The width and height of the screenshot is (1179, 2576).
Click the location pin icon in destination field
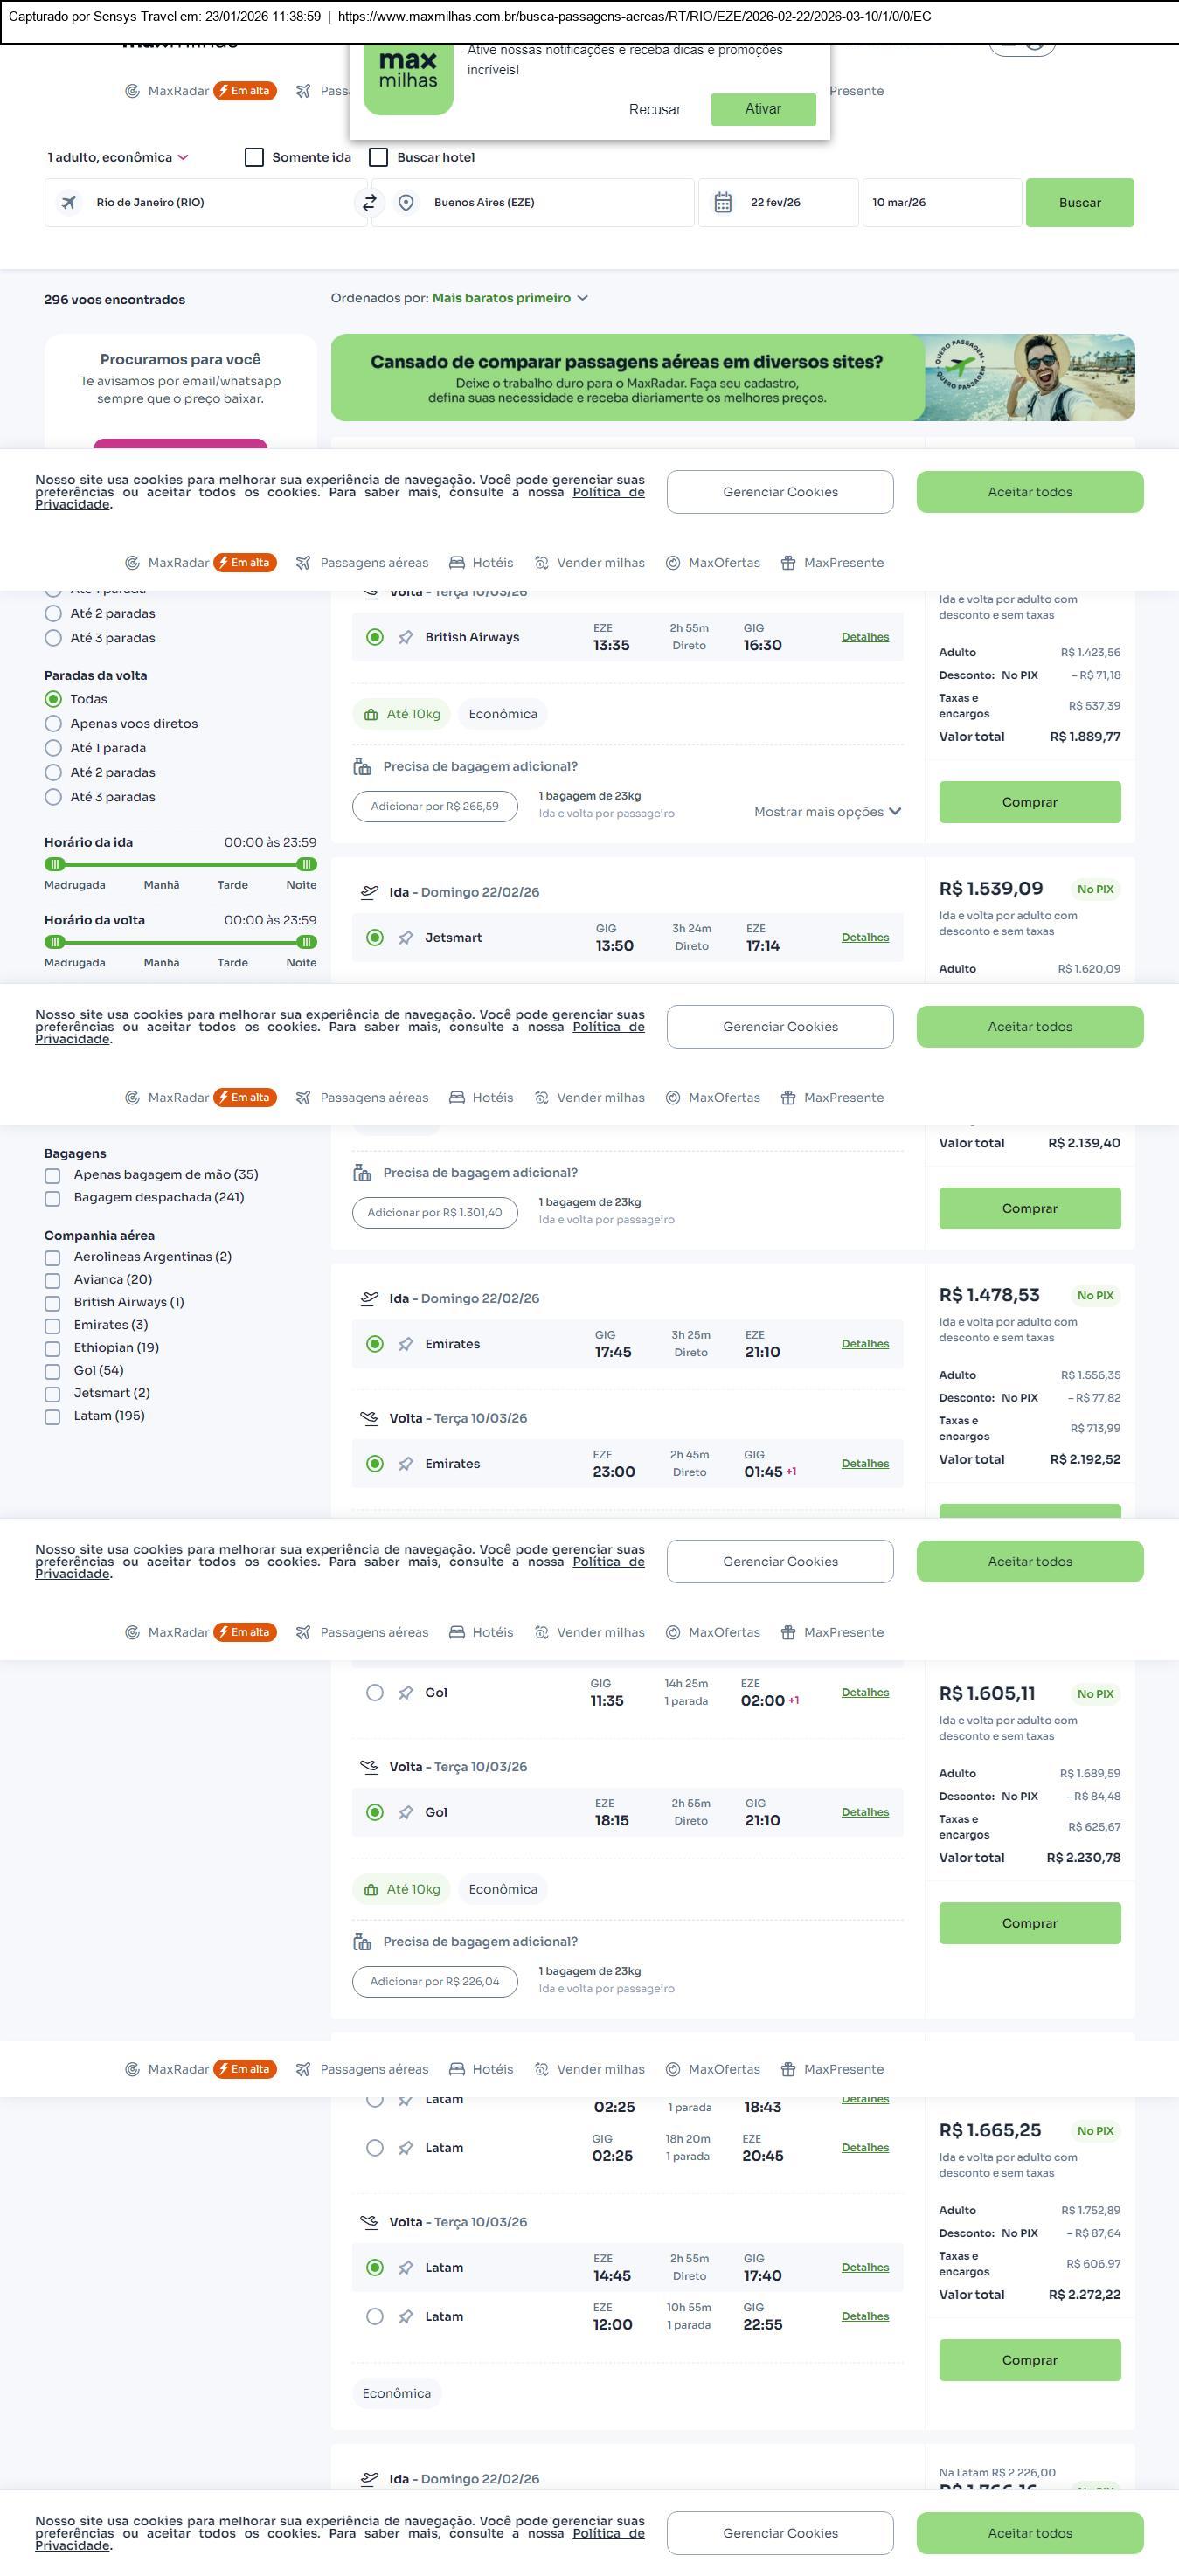pos(406,203)
